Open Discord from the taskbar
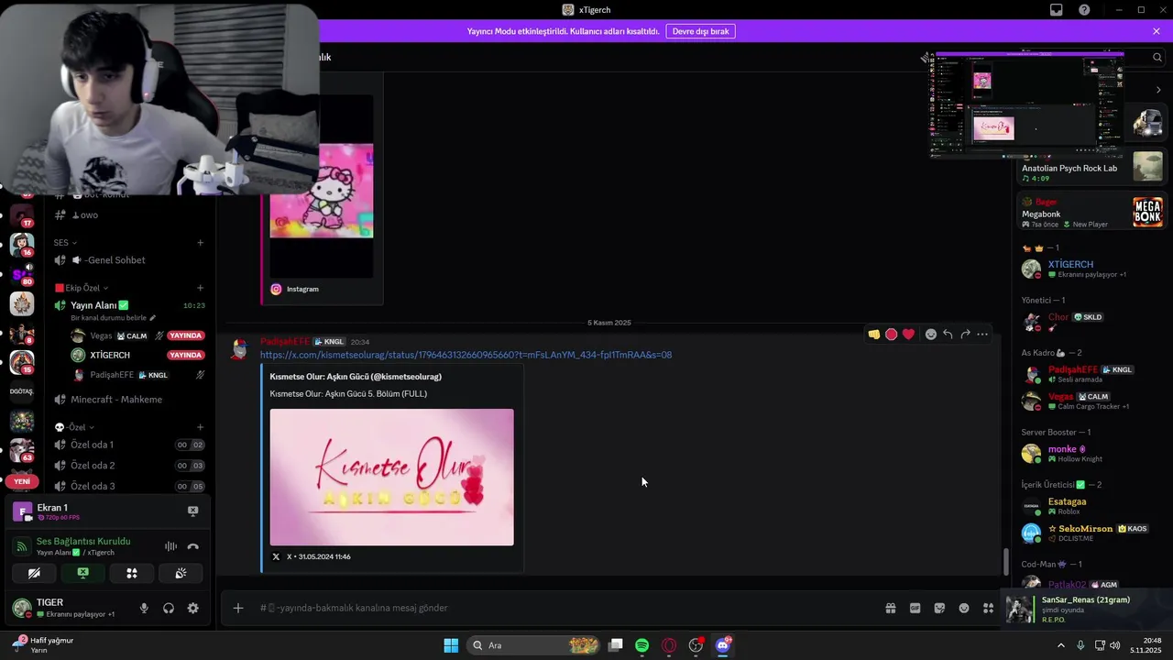This screenshot has width=1173, height=660. click(723, 645)
